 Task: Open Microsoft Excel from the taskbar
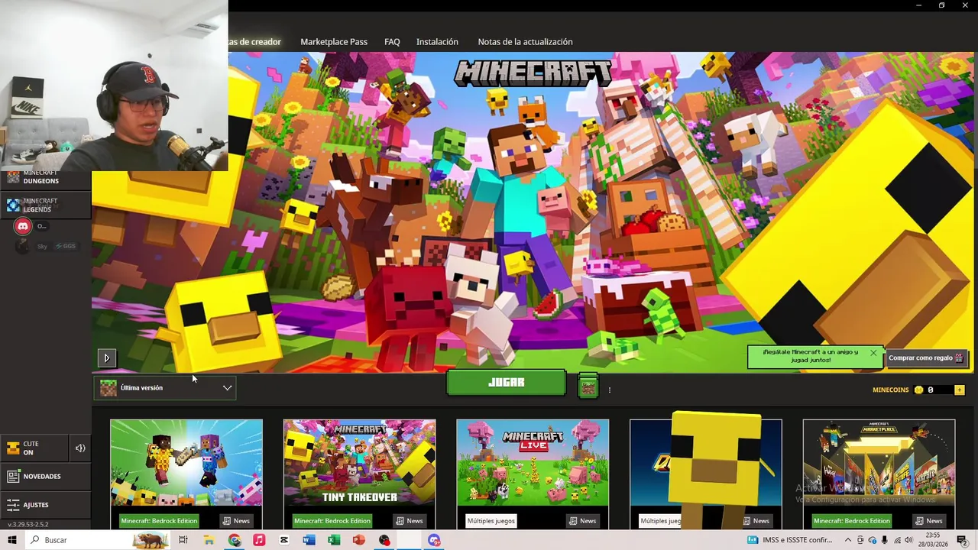click(334, 540)
